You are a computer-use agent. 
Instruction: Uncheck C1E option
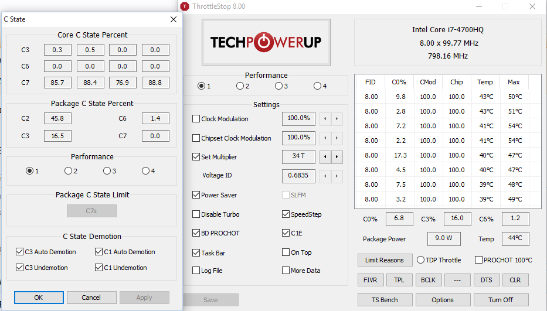click(286, 233)
